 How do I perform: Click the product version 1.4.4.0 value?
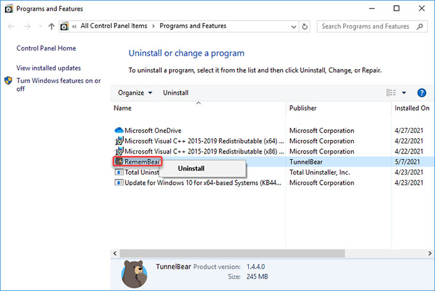point(256,267)
